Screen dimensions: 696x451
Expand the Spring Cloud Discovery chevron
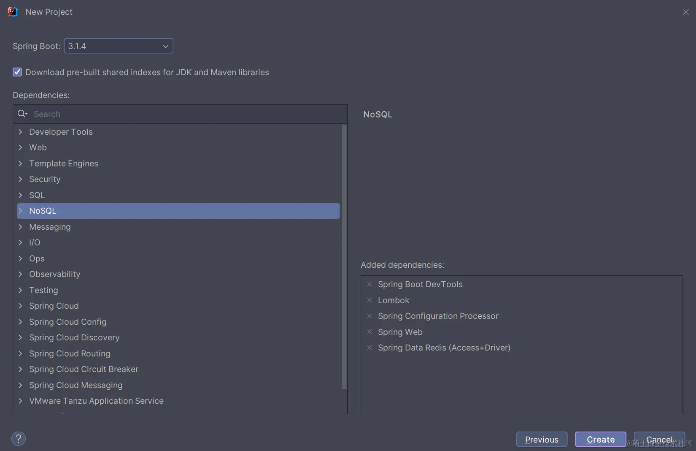[x=20, y=337]
